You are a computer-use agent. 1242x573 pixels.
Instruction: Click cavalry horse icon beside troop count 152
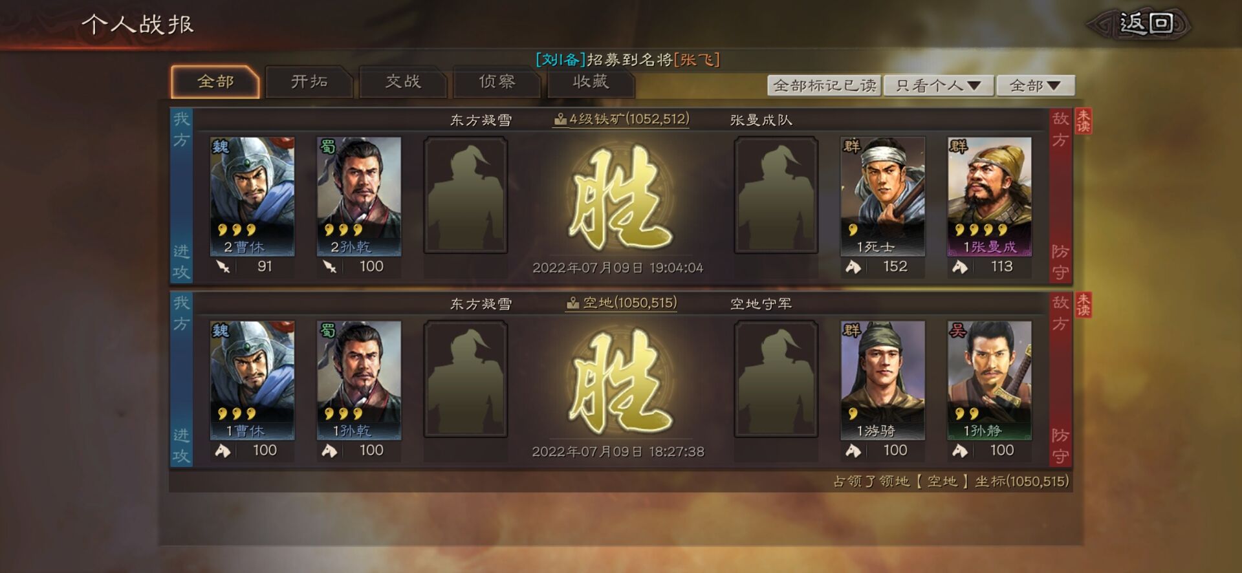853,266
